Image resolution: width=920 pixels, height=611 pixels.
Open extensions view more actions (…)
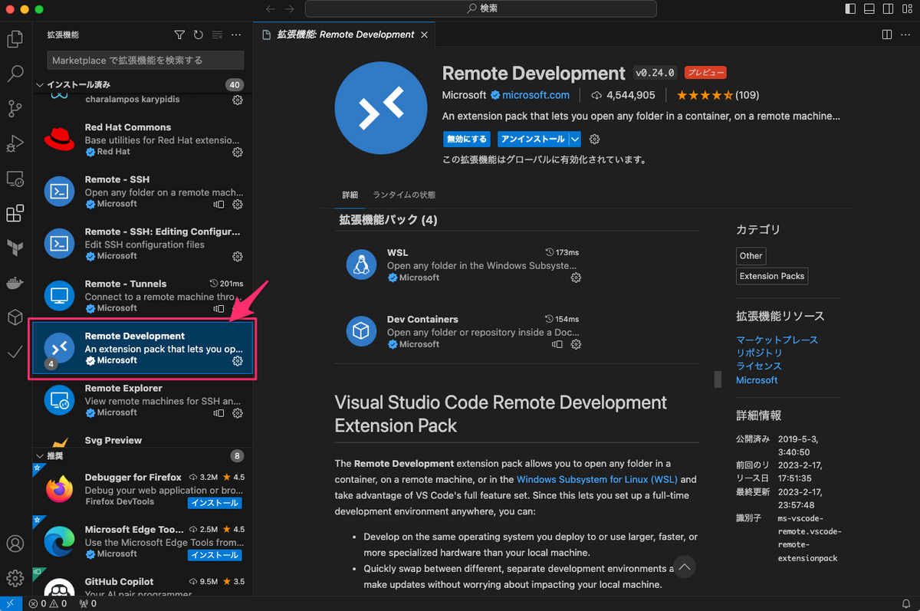tap(236, 35)
